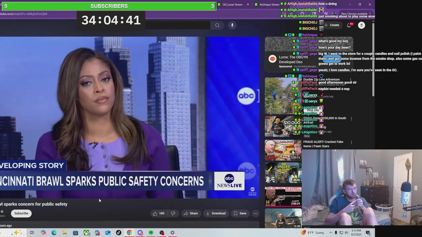The width and height of the screenshot is (422, 237).
Task: Click the system tray microphone icon
Action: [x=336, y=233]
